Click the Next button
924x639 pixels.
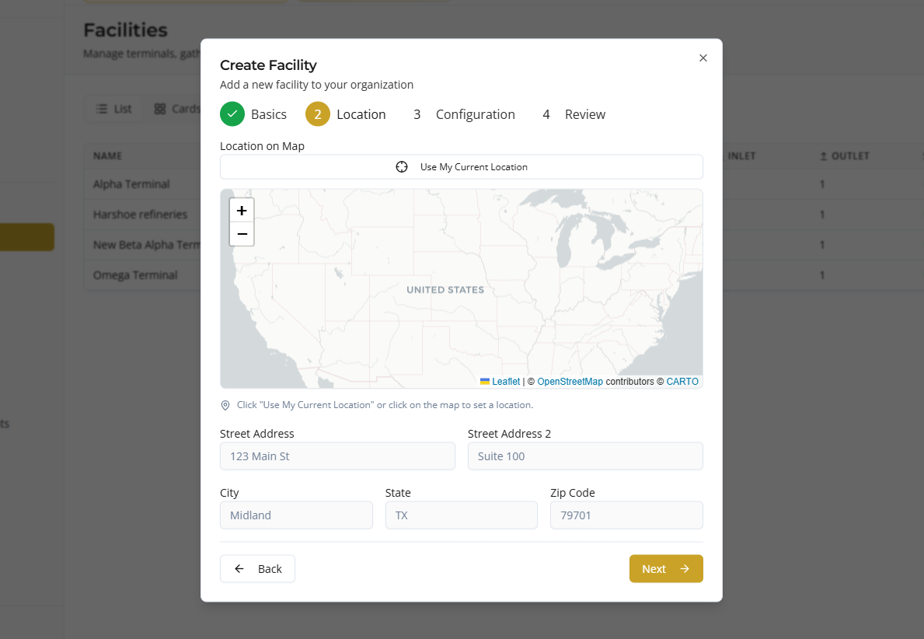click(x=666, y=569)
